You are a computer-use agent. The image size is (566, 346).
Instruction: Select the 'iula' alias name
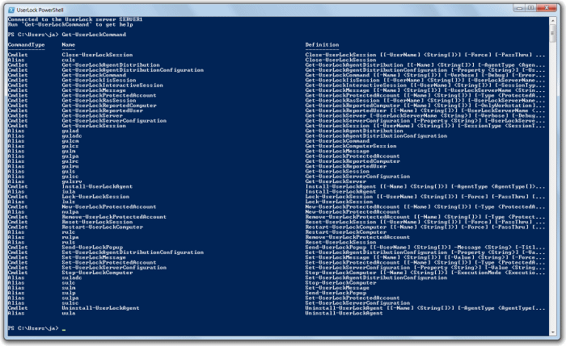click(68, 191)
